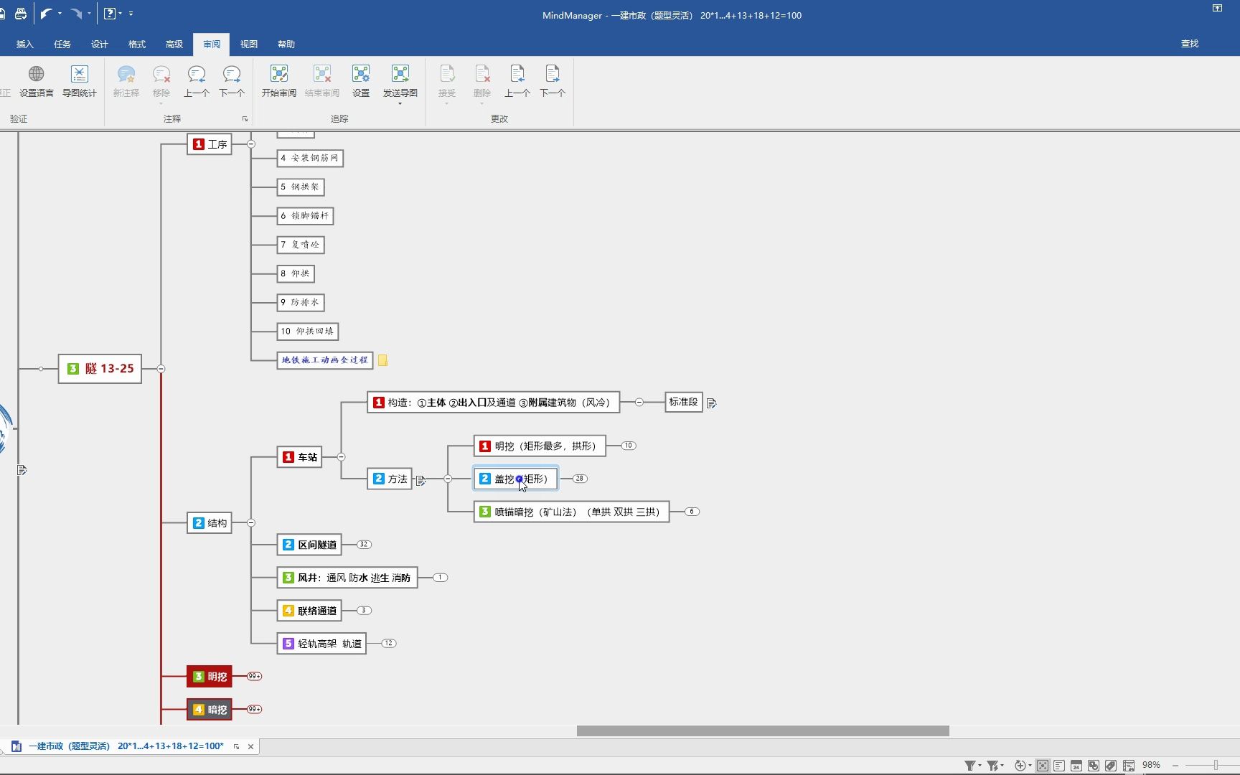This screenshot has width=1240, height=775.
Task: Open notes icon beside 方法 topic
Action: [x=421, y=480]
